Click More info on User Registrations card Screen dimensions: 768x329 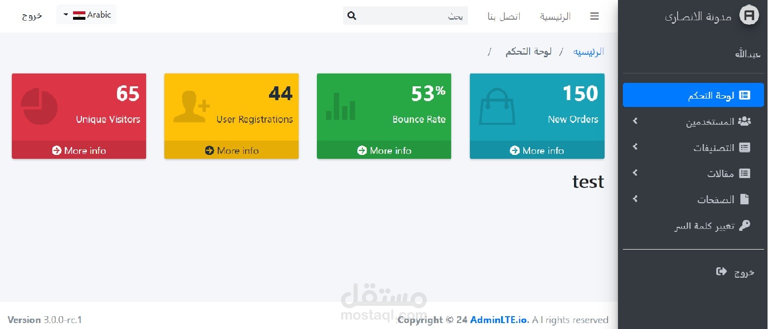point(231,150)
